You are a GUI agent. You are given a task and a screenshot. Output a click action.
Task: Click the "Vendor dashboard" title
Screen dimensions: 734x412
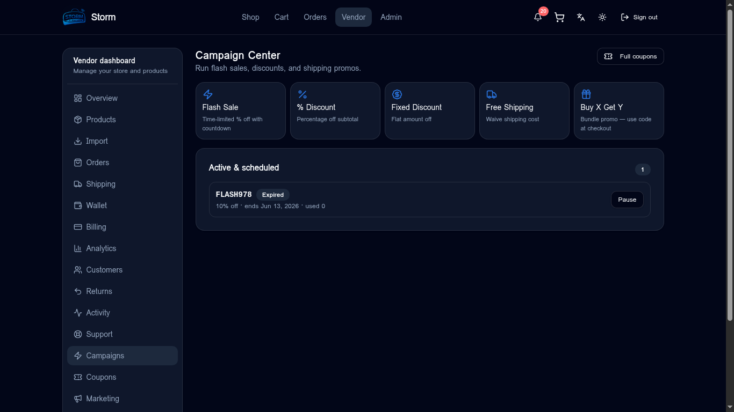104,61
